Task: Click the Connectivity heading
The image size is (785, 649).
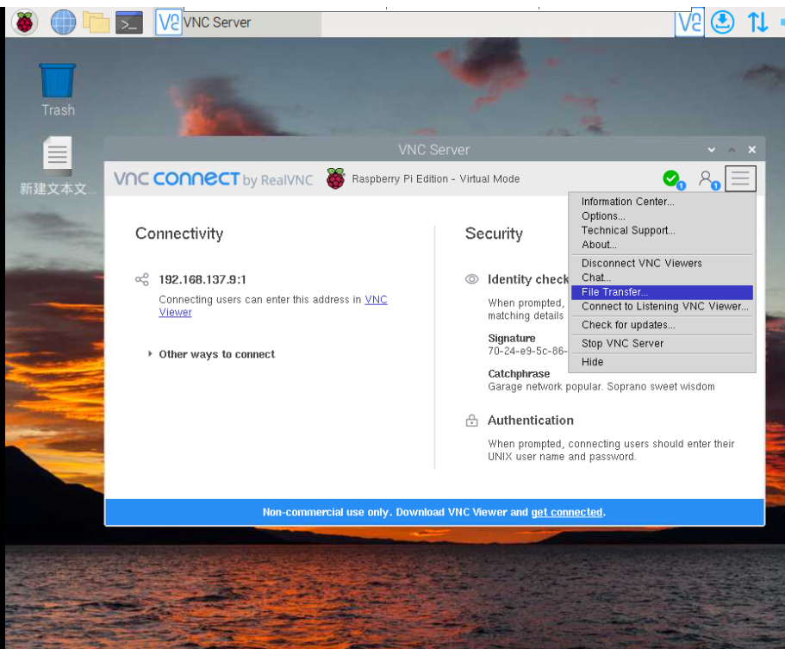Action: click(179, 234)
